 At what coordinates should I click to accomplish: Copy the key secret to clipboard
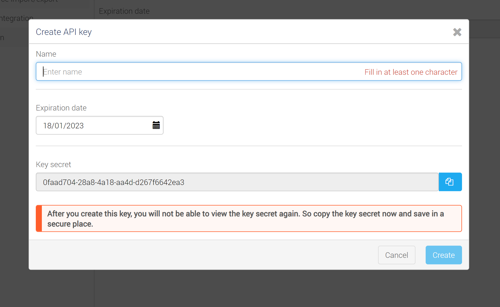click(450, 182)
